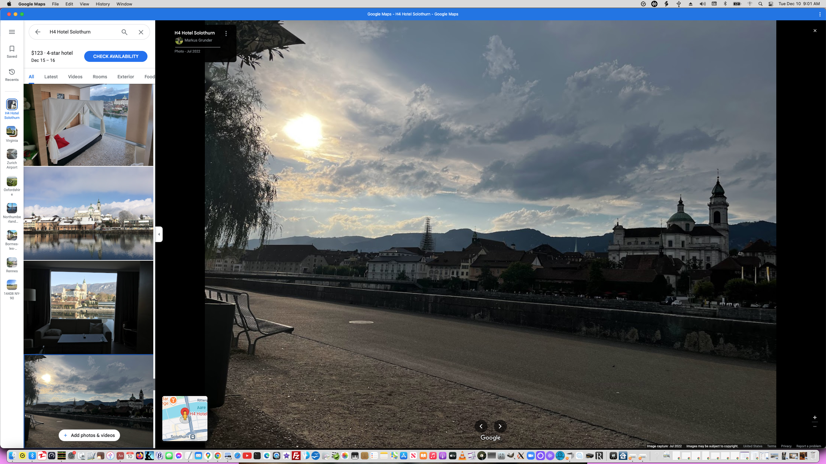Open photo options three-dot menu
Image resolution: width=826 pixels, height=464 pixels.
click(226, 34)
